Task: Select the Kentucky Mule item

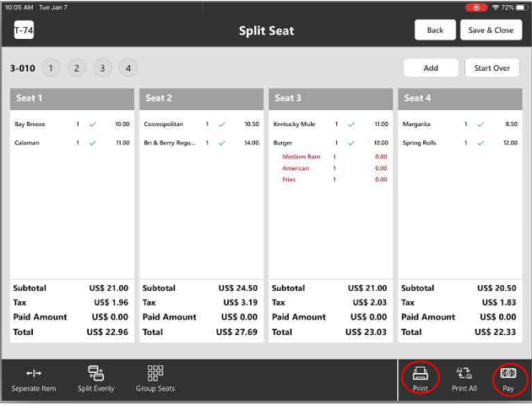Action: point(330,124)
